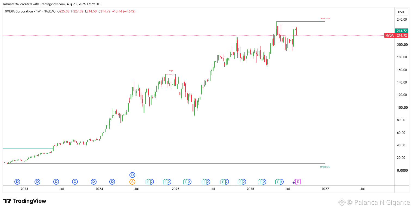This screenshot has height=209, width=412.
Task: Click the dividend marker for December 2023
Action: point(94,182)
